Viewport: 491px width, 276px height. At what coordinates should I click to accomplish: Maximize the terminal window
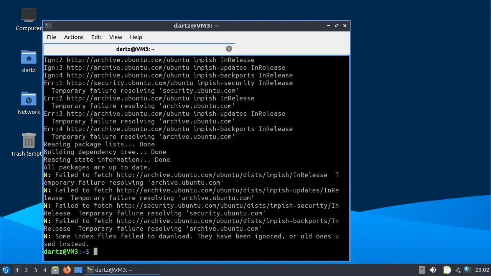pos(337,26)
